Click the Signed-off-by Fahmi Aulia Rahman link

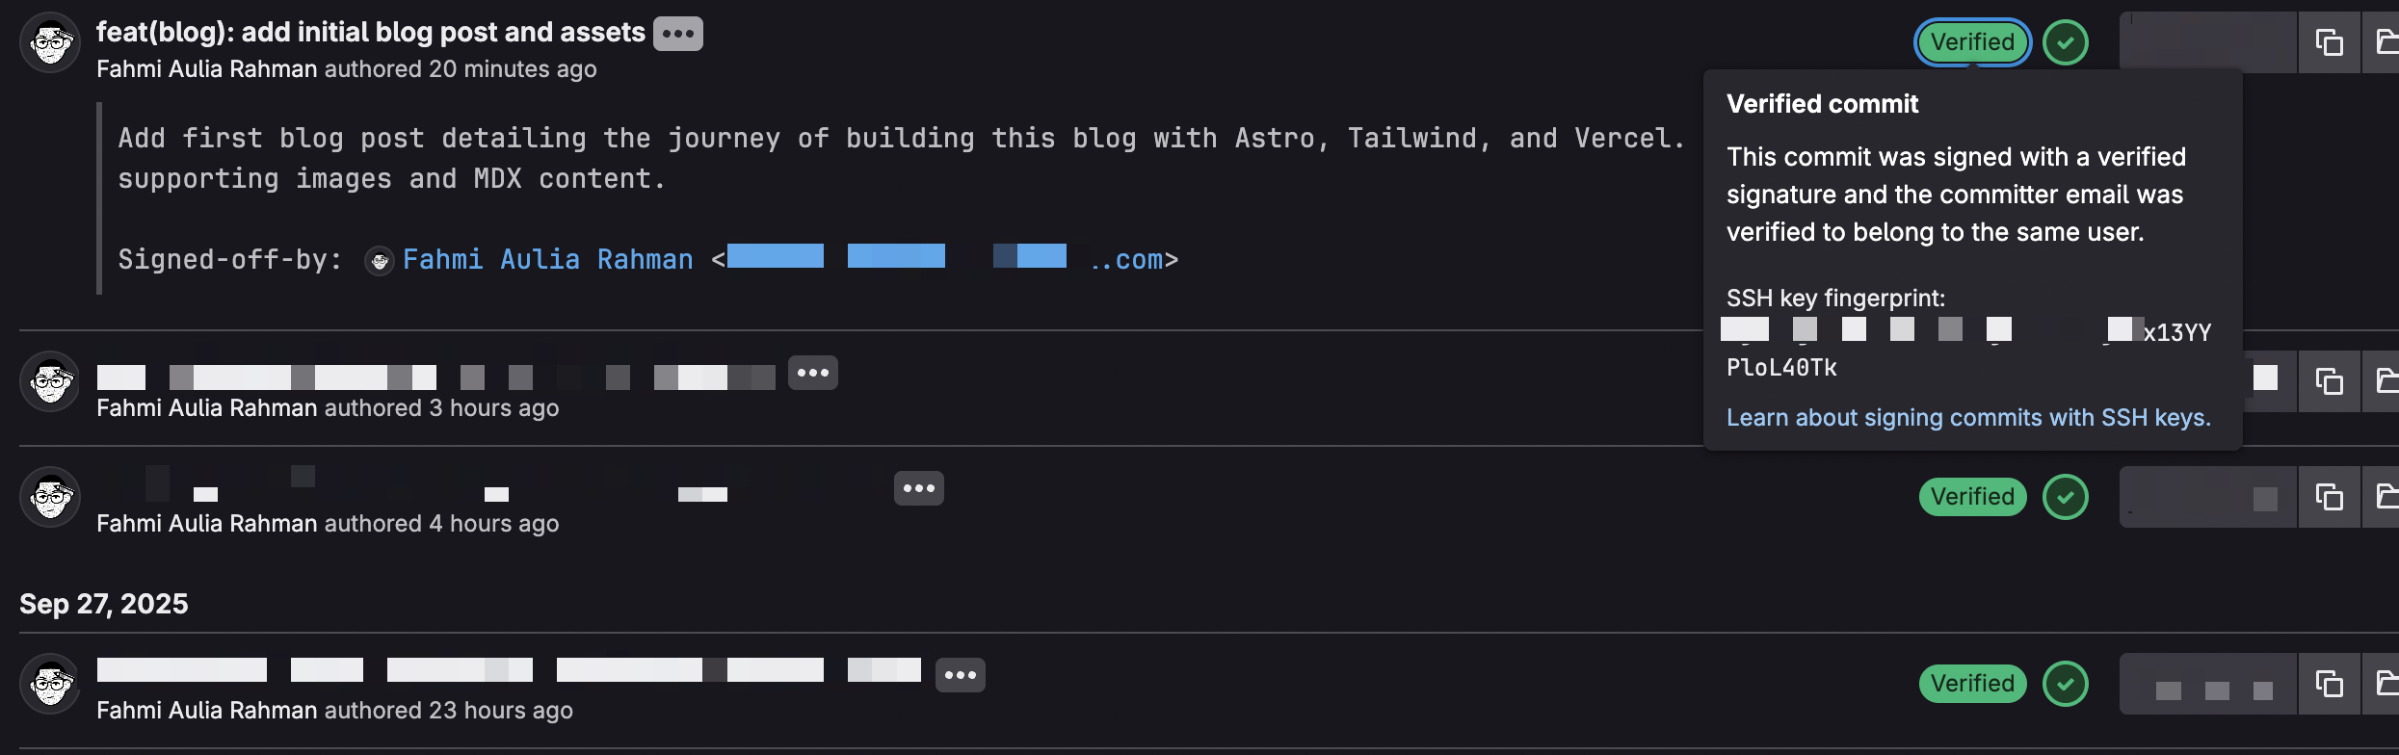point(547,260)
